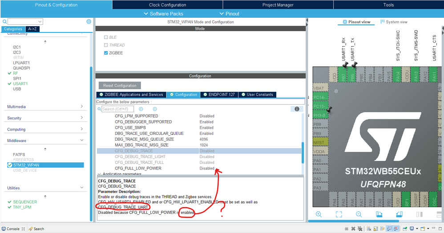Toggle split view of chip
Screen dimensions: 444x233
420,214
